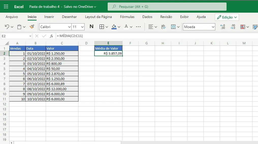Cancel formula entry with X icon
This screenshot has width=258, height=144.
(x=37, y=36)
